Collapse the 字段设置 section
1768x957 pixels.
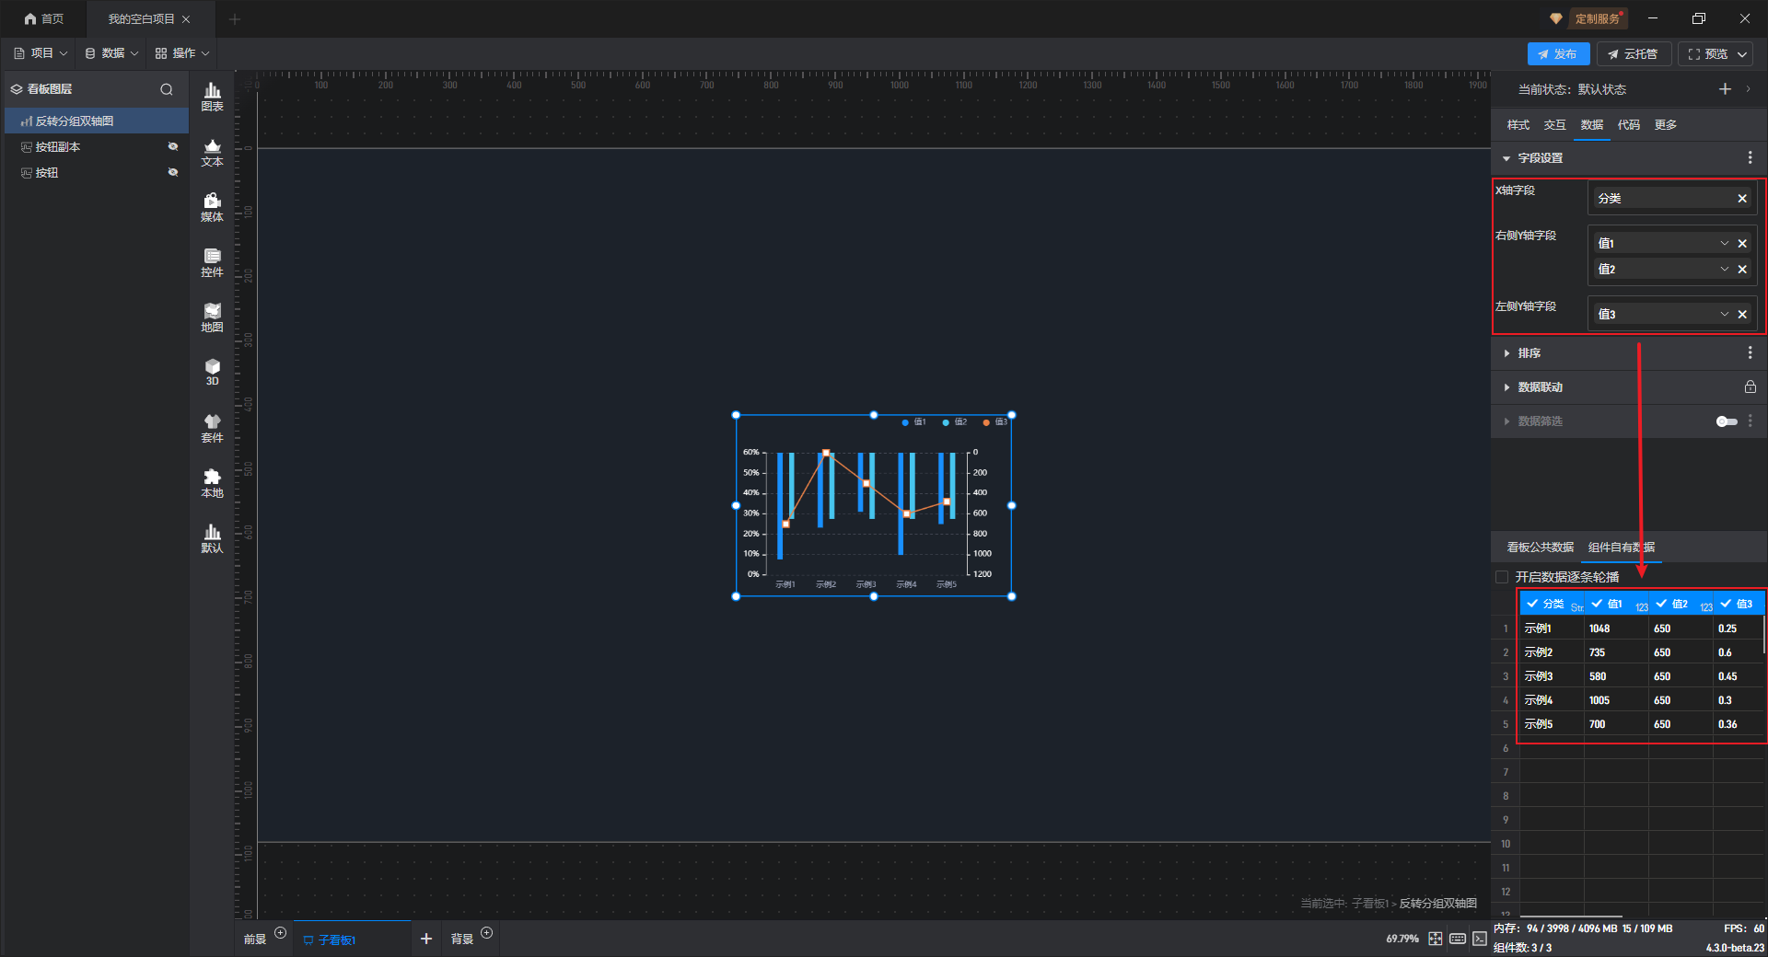coord(1506,158)
